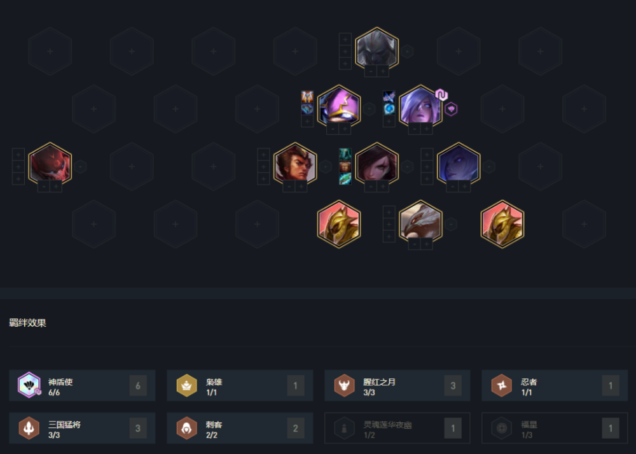Select the inactive 灵魂莲华夜幽 trait card

pyautogui.click(x=397, y=428)
